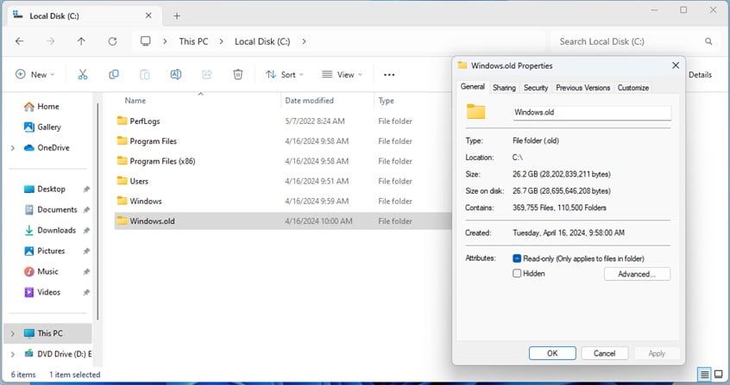
Task: Toggle the Read-only attribute checkbox
Action: (517, 258)
